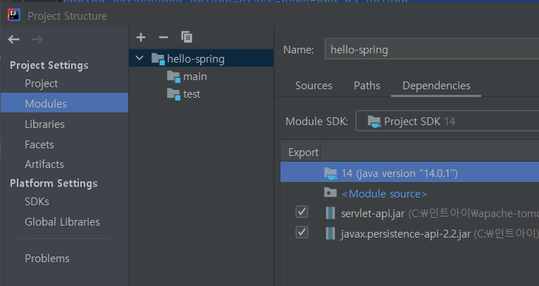Remove selected module with minus icon
Viewport: 539px width, 286px height.
point(163,37)
